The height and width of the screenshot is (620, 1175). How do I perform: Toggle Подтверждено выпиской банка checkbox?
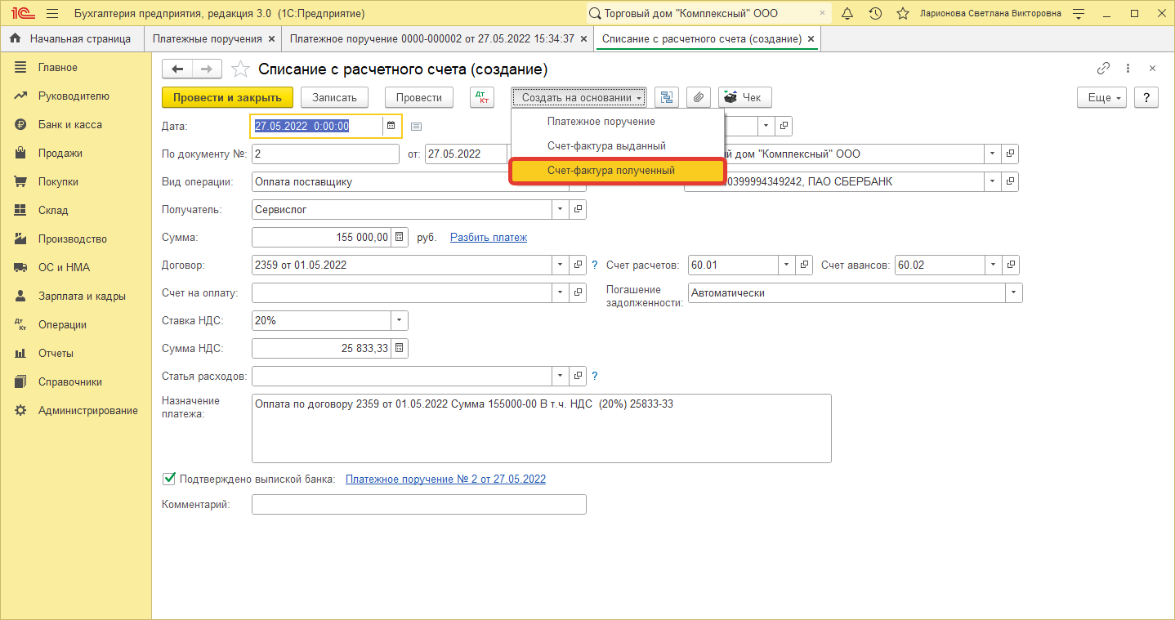(x=169, y=479)
